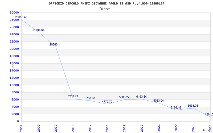Select the Importi subtitle
Screen dimensions: 213x133
(106, 9)
